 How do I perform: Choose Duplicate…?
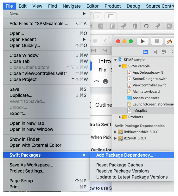click(46, 95)
